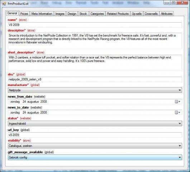The height and width of the screenshot is (172, 190).
Task: Select the Up-sells tab
Action: [x=137, y=14]
